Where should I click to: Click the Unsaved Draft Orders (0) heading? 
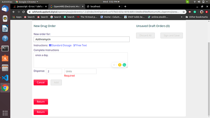coord(153,26)
